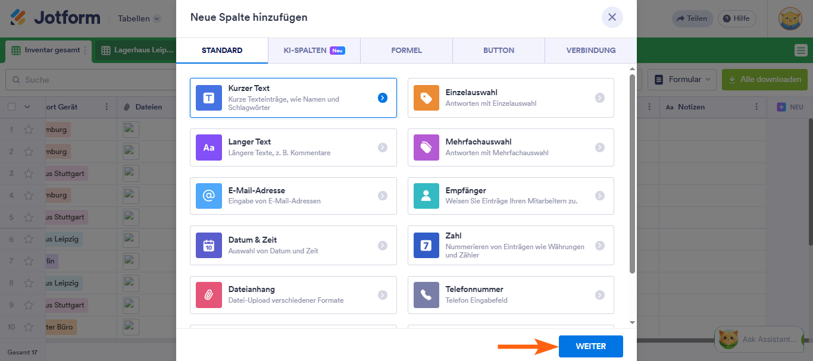
Task: Star row 5 in the table
Action: (x=29, y=217)
